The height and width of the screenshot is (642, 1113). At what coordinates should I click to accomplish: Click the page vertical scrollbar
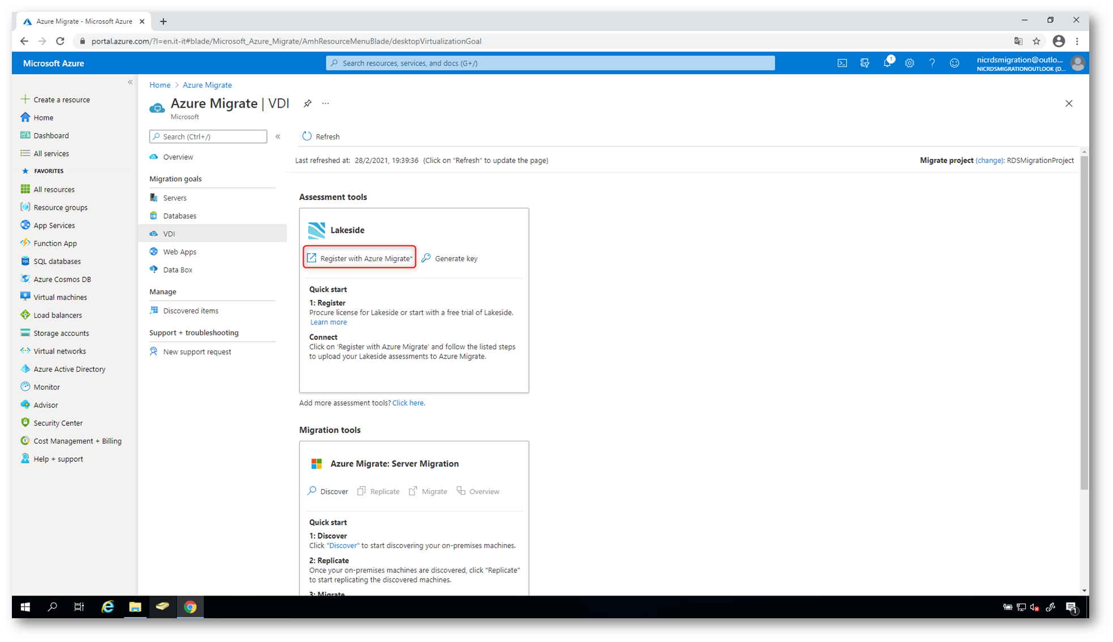[1084, 323]
